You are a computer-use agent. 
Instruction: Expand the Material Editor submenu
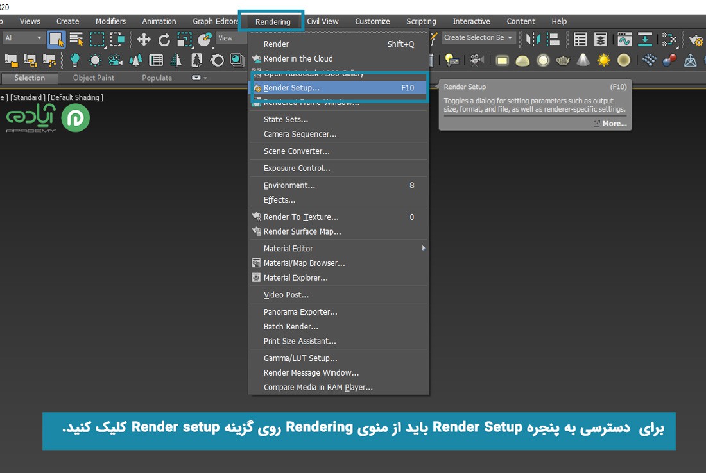[x=338, y=248]
